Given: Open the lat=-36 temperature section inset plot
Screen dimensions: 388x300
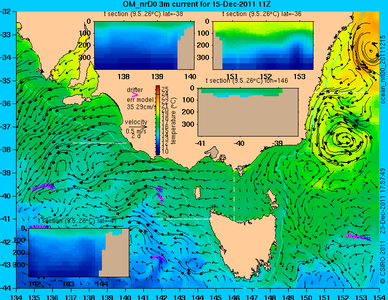Looking at the screenshot, I should (263, 46).
